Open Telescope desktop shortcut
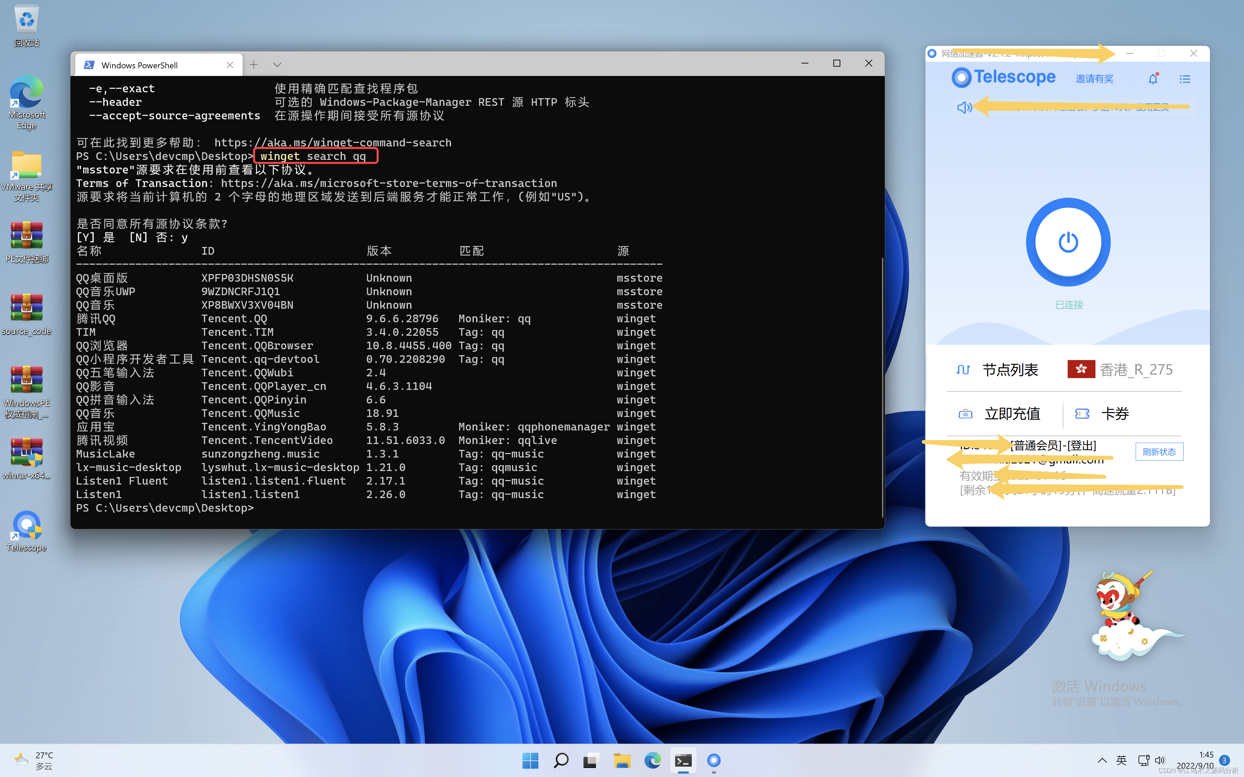 pos(27,531)
